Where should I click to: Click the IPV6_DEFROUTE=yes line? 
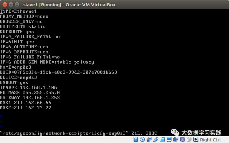(24, 52)
